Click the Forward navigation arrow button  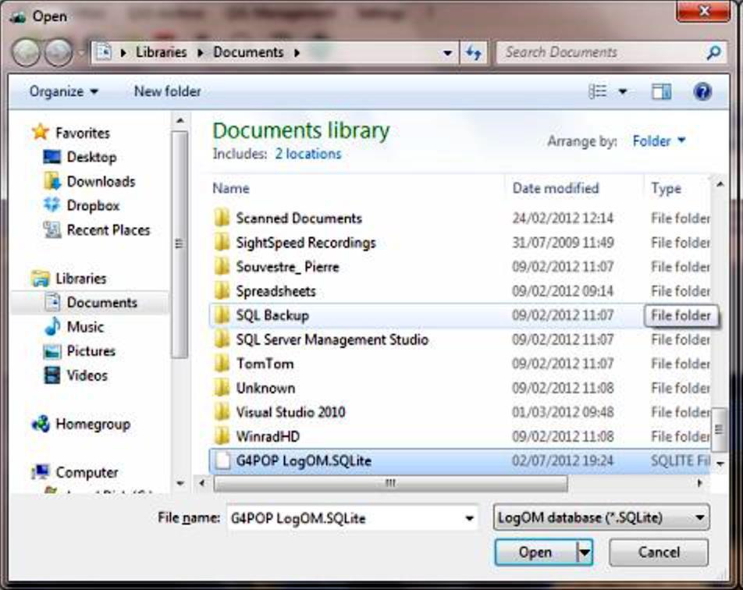point(58,52)
